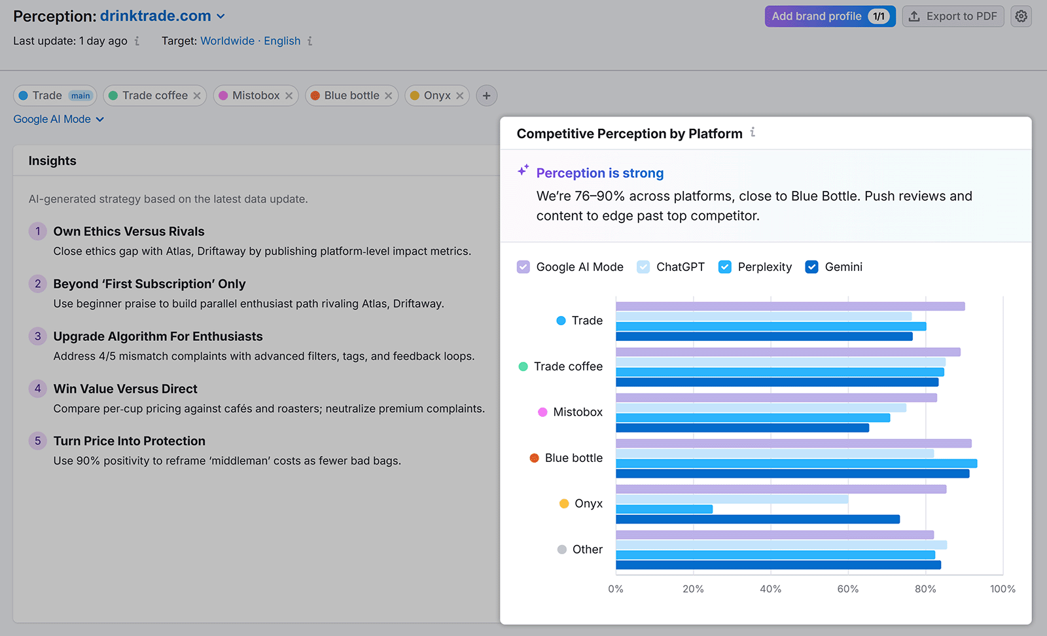The width and height of the screenshot is (1047, 636).
Task: Open the settings gear icon
Action: click(1021, 16)
